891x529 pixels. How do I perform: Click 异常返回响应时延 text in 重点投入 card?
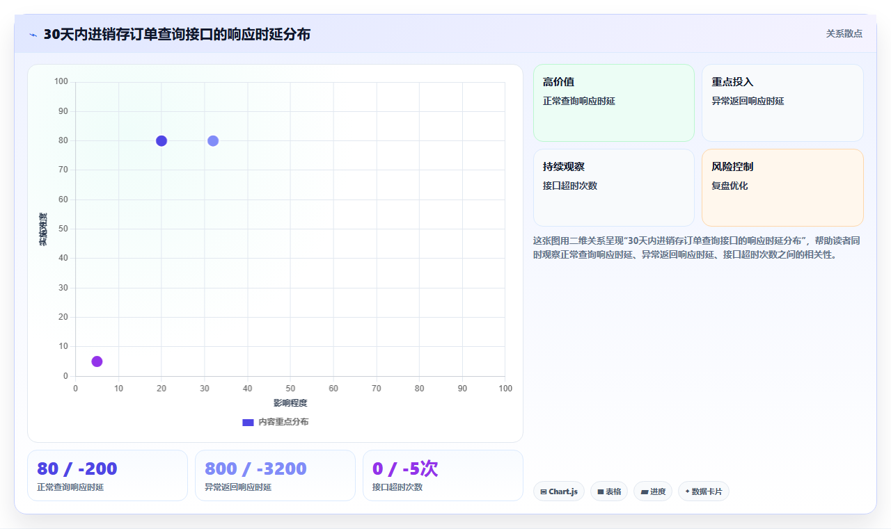pyautogui.click(x=748, y=101)
